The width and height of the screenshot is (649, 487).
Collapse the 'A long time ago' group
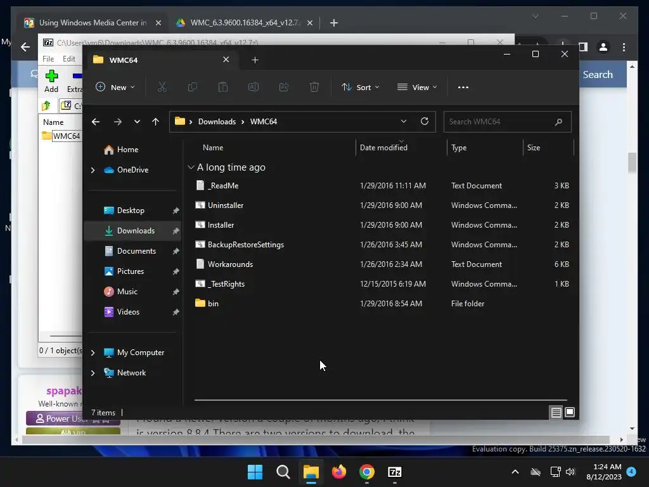(191, 167)
